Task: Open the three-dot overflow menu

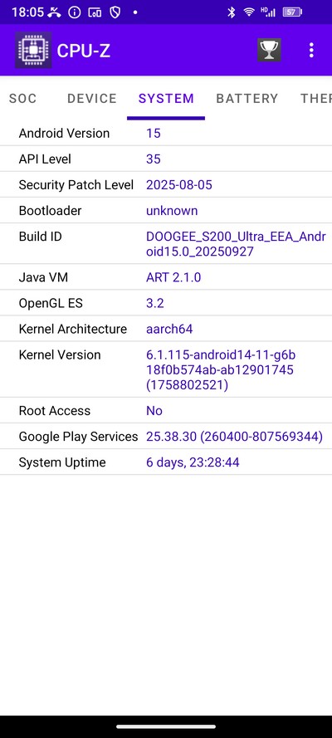Action: pos(311,50)
